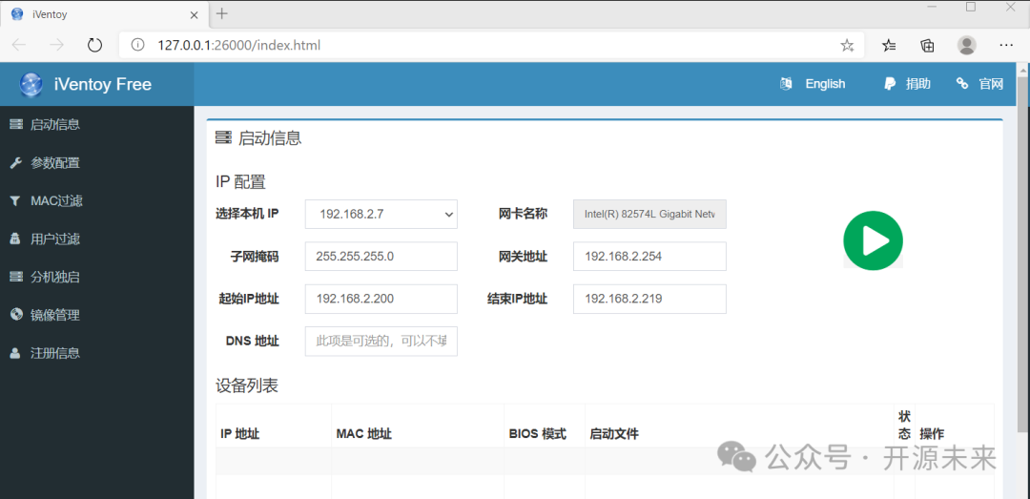Start the iVentoy PXE service with green play button

pos(873,240)
